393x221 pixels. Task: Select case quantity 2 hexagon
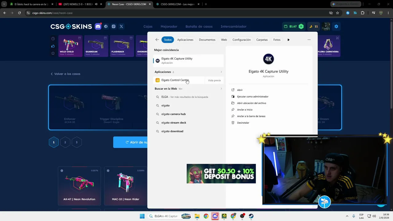[65, 142]
